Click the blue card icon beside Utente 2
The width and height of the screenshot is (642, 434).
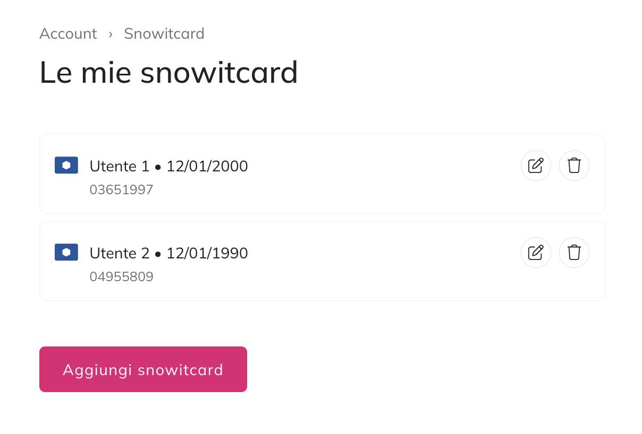click(66, 252)
